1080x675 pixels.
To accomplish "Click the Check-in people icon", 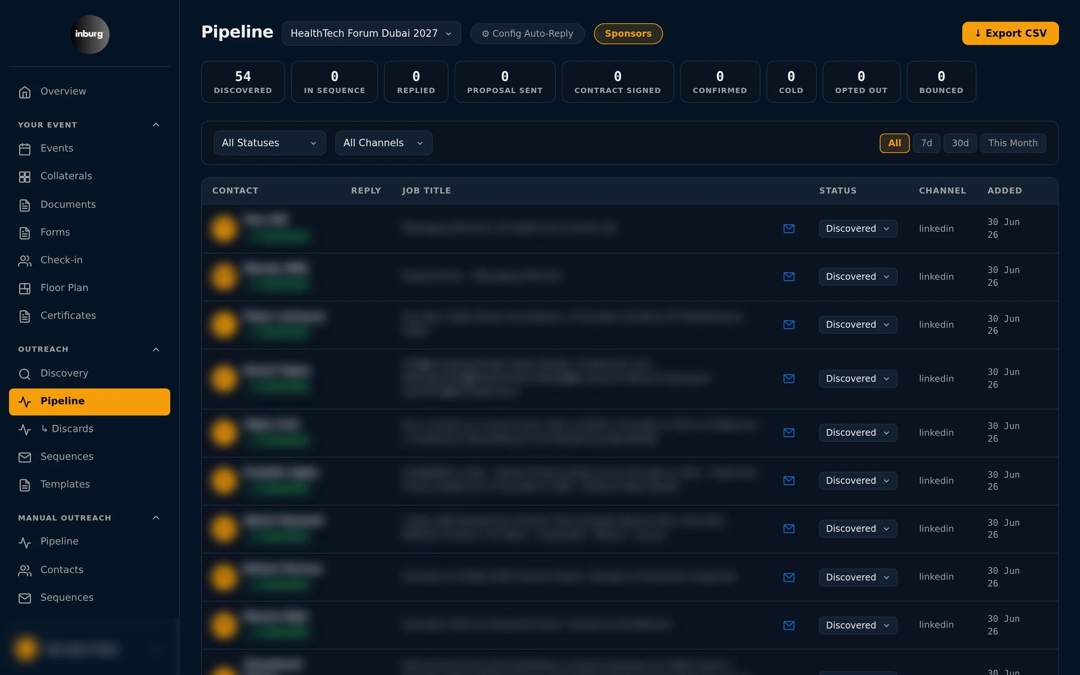I will point(25,261).
